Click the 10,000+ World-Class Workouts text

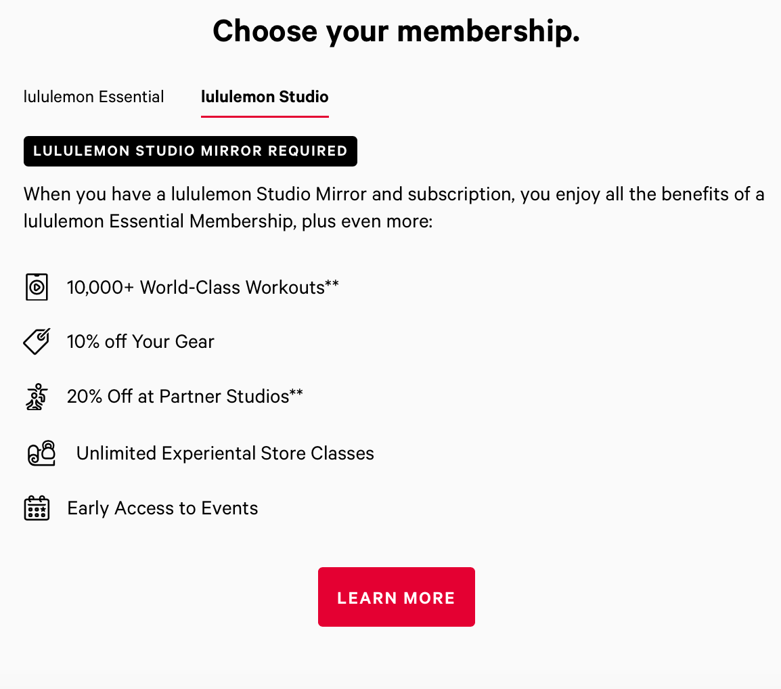[x=202, y=287]
